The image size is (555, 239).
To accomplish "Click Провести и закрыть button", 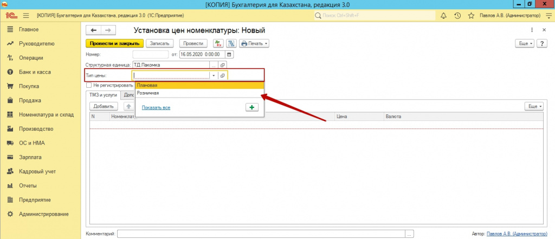I will tap(115, 43).
